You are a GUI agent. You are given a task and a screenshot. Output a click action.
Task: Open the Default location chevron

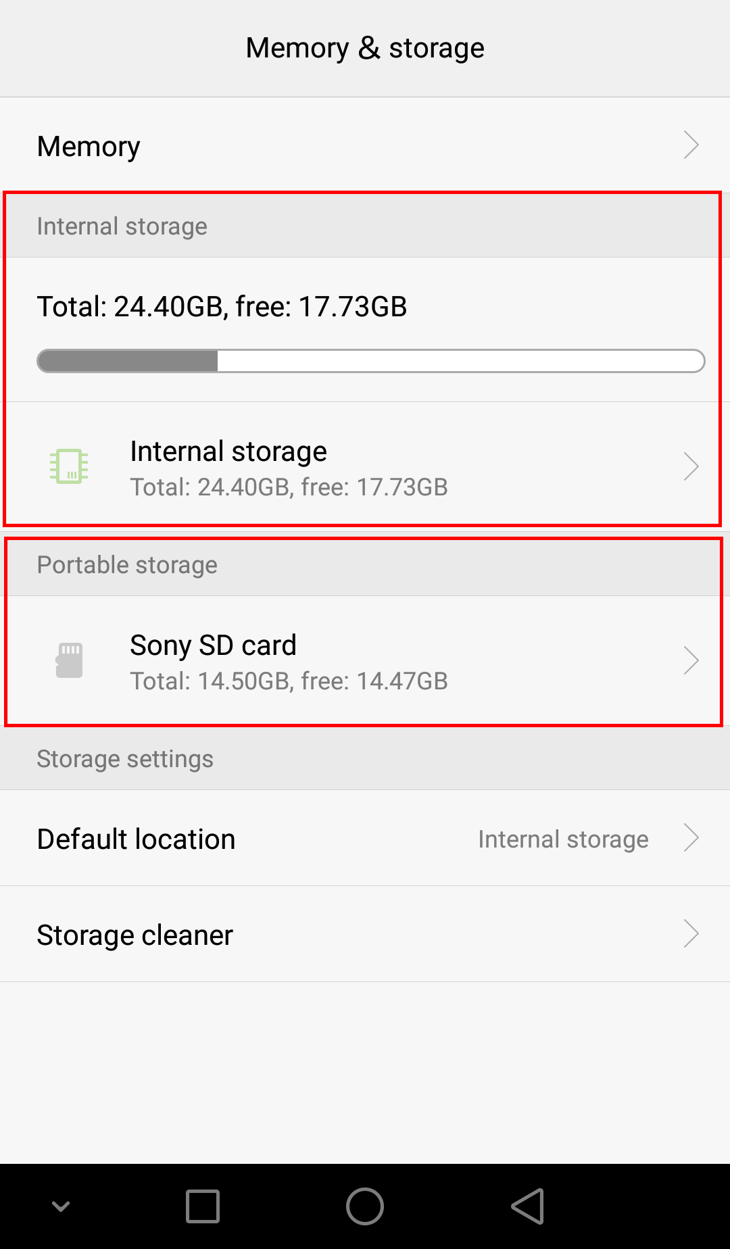[x=691, y=838]
